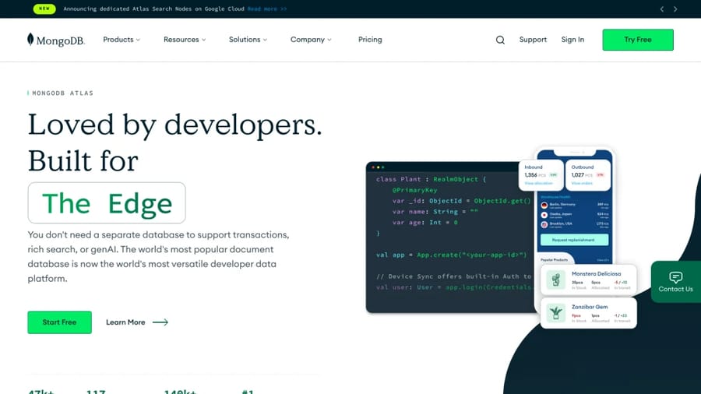Open the Support link
This screenshot has height=394, width=701.
pyautogui.click(x=533, y=39)
